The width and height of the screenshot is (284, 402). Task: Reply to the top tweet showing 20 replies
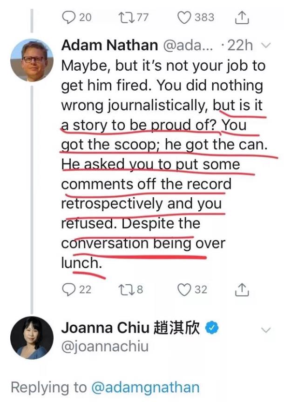pos(69,16)
